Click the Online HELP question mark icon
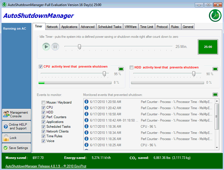The image size is (224, 170). tap(6, 126)
